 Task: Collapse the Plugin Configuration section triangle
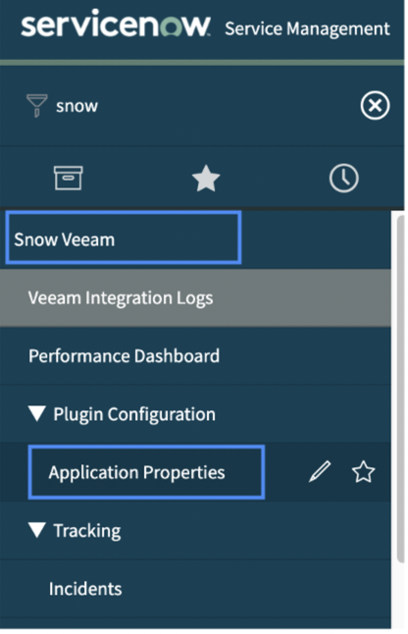[x=37, y=413]
